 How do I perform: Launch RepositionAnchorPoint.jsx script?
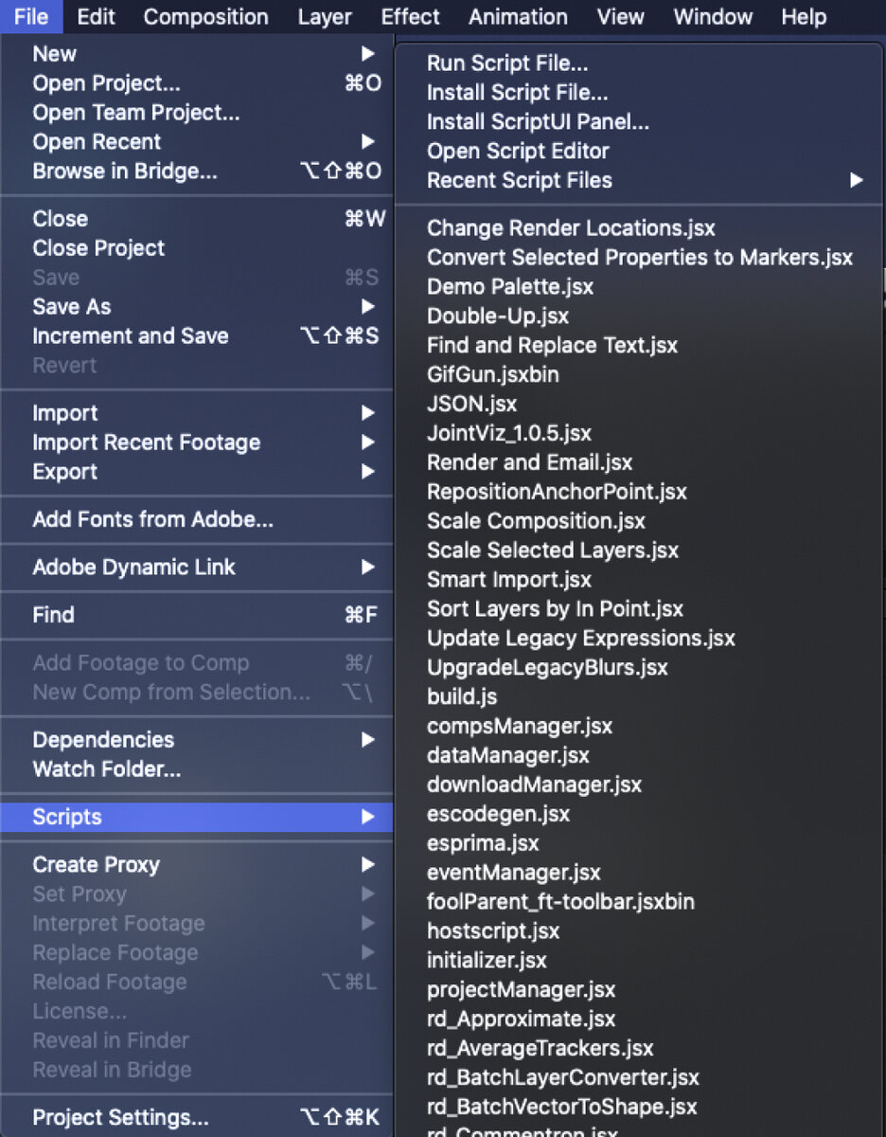(x=557, y=492)
